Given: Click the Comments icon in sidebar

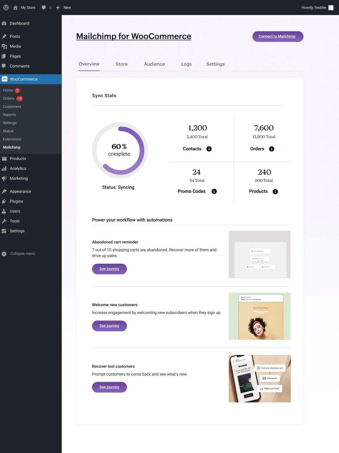Looking at the screenshot, I should tap(4, 66).
